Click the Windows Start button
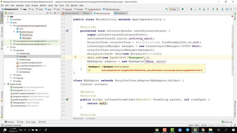This screenshot has height=133, width=237. [234, 130]
